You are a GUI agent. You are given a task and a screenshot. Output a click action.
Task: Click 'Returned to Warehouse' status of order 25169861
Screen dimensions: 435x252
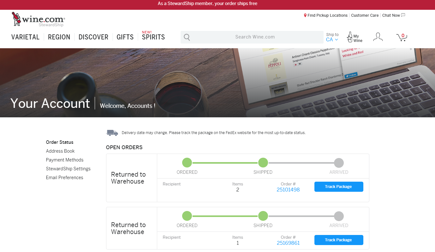point(128,228)
